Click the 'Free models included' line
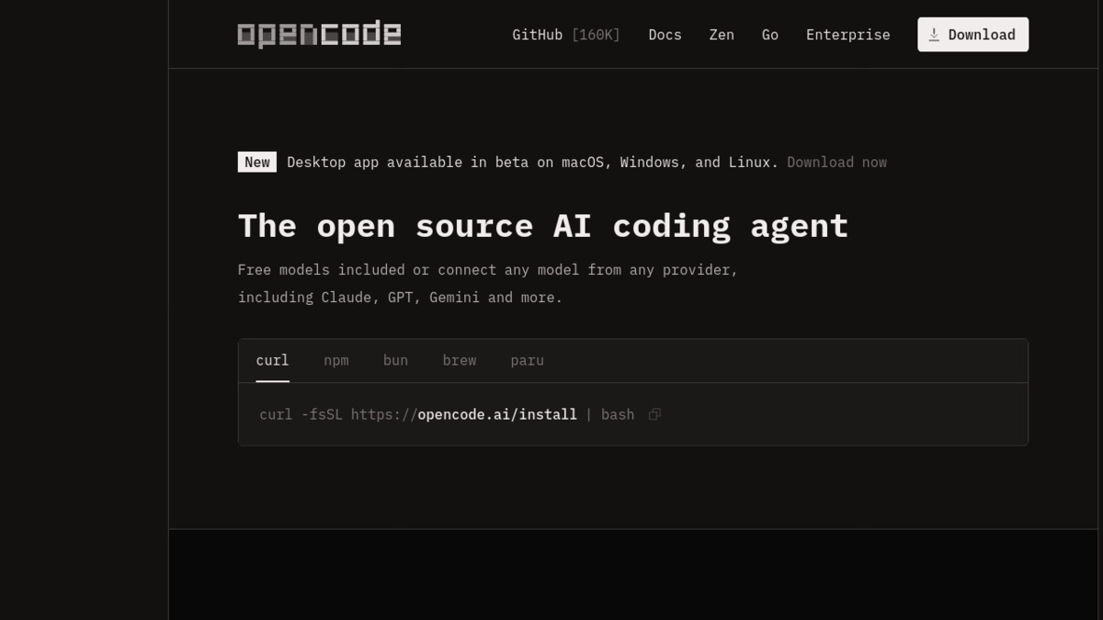1103x620 pixels. coord(488,270)
